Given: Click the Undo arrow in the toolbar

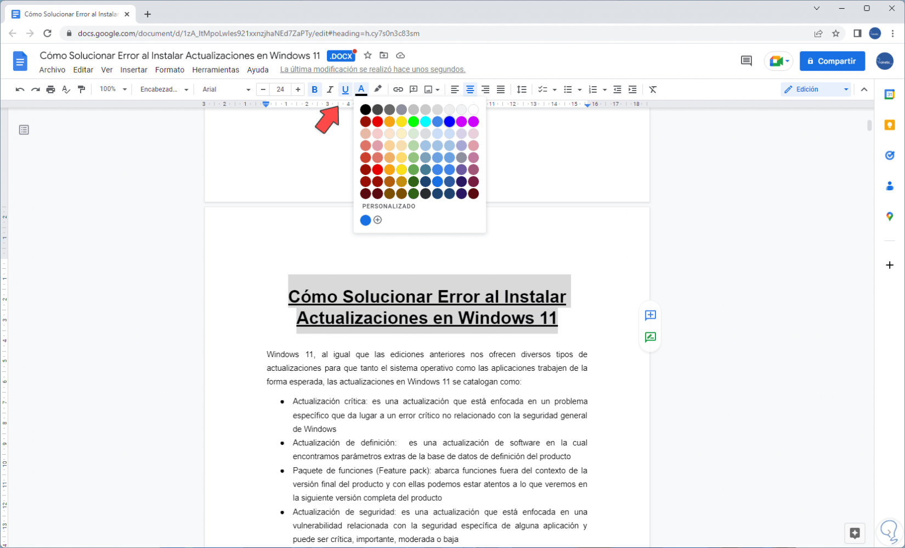Looking at the screenshot, I should (20, 89).
